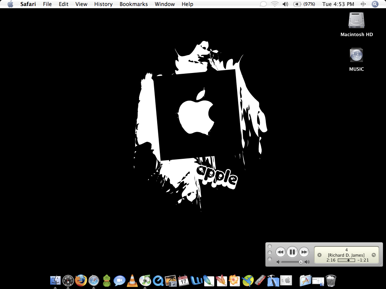Open iCal calendar dock icon
Image resolution: width=386 pixels, height=289 pixels.
point(184,280)
